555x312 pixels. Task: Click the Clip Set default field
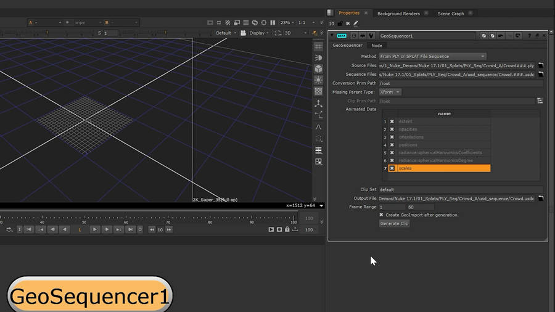click(x=461, y=190)
